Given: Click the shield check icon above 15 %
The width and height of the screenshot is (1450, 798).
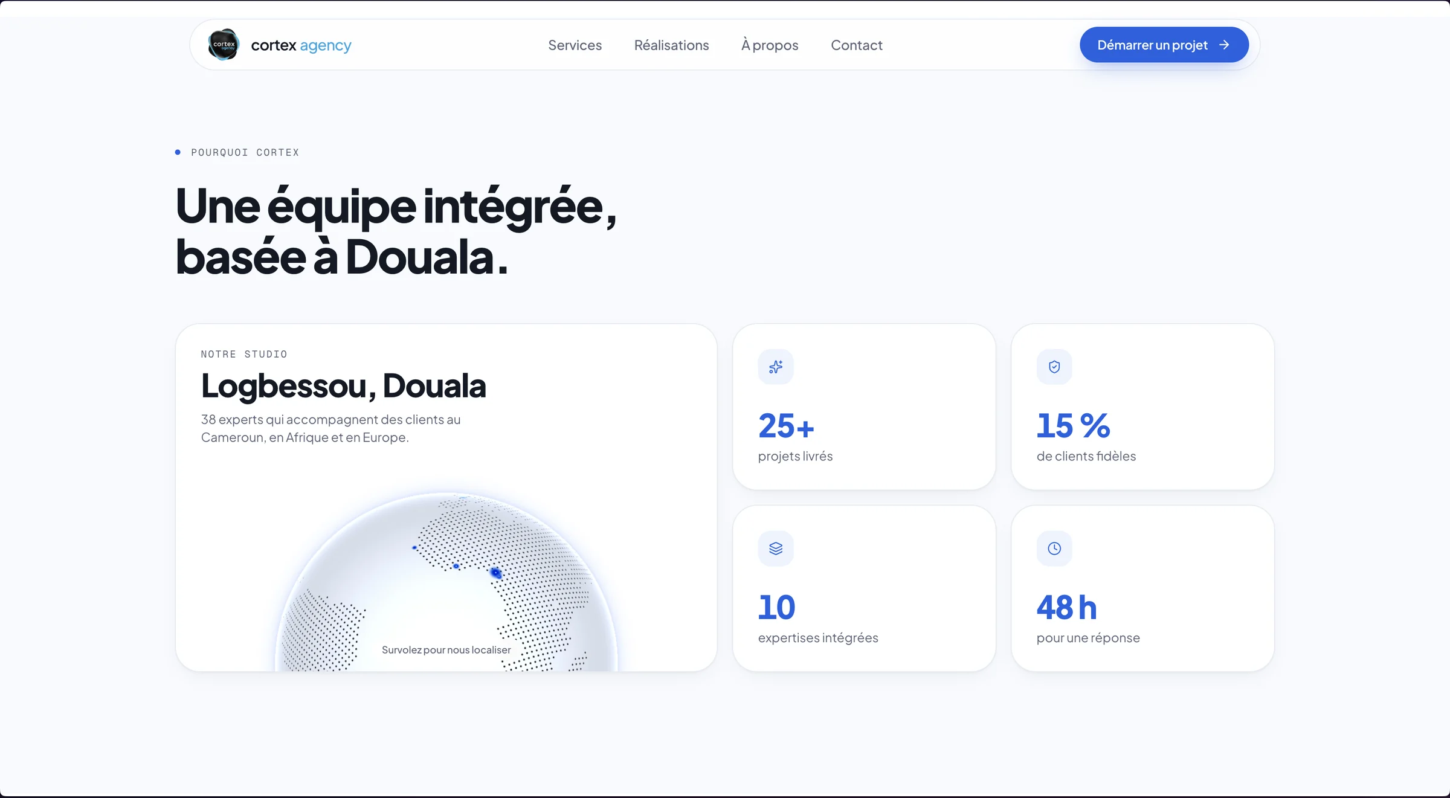Looking at the screenshot, I should (x=1054, y=367).
